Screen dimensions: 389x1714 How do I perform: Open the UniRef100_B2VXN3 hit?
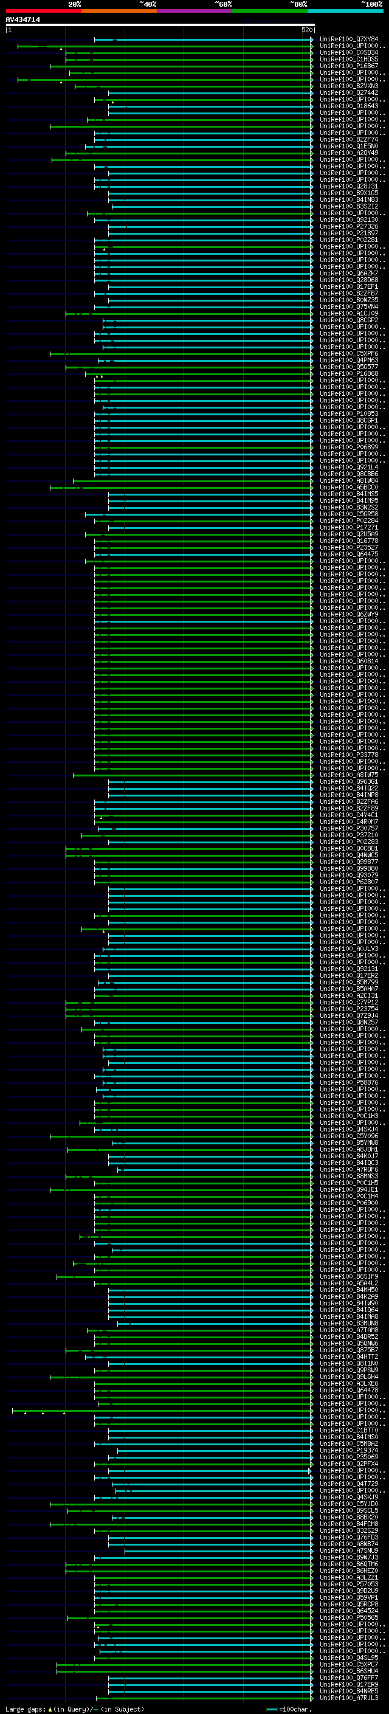tap(349, 86)
